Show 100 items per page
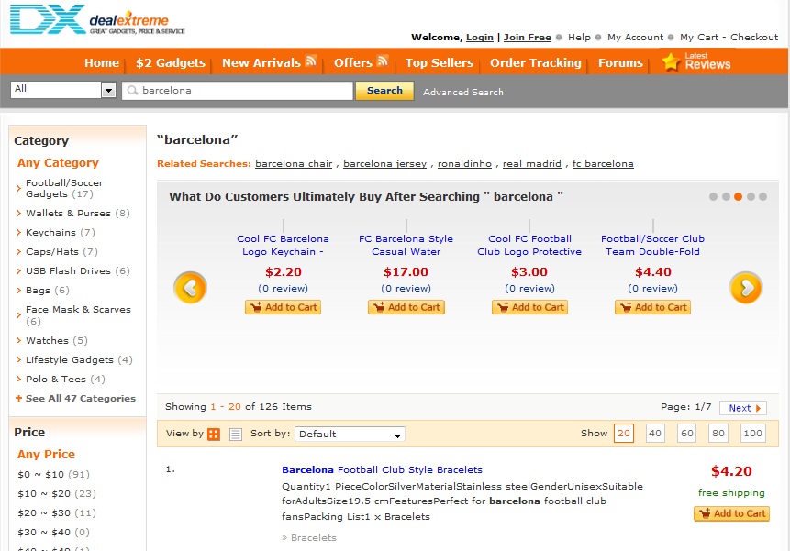790x551 pixels. point(752,434)
